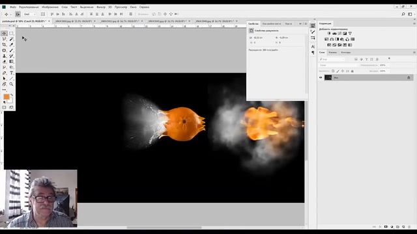This screenshot has height=234, width=417.
Task: Open the Adjustments panel menu
Action: [x=414, y=23]
